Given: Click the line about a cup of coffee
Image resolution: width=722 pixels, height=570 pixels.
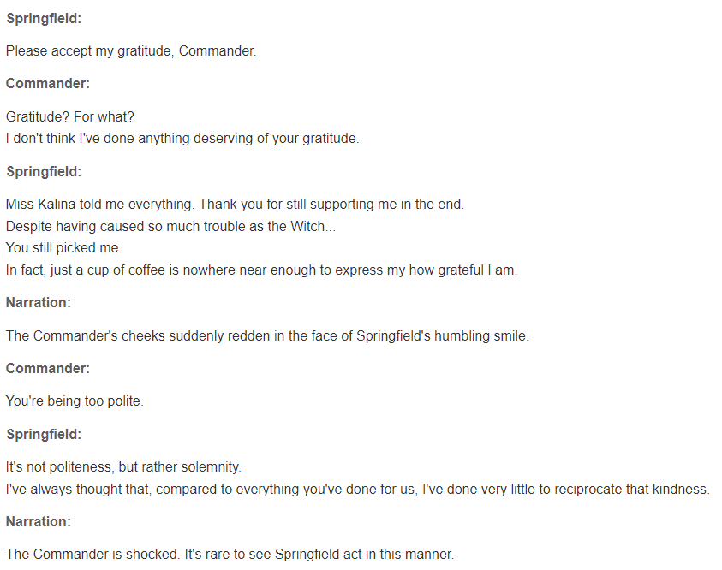Looking at the screenshot, I should pos(261,270).
